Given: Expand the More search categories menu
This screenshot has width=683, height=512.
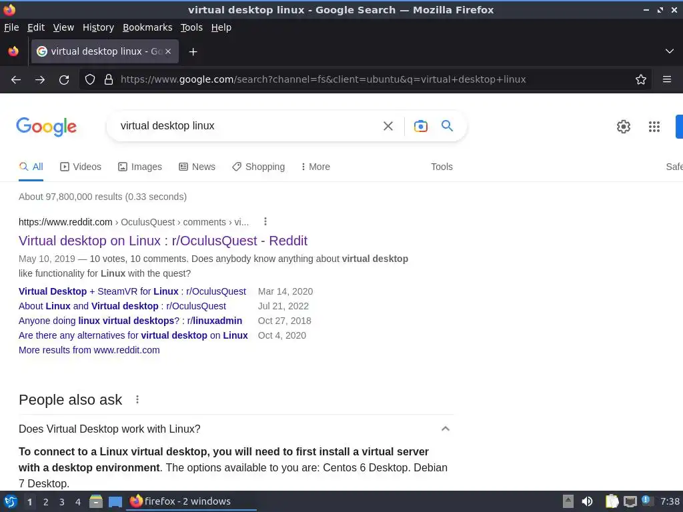Looking at the screenshot, I should [315, 167].
